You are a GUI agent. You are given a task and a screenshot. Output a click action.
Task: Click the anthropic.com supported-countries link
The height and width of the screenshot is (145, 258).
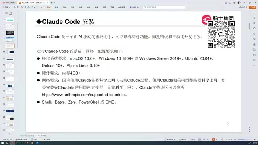point(83,95)
